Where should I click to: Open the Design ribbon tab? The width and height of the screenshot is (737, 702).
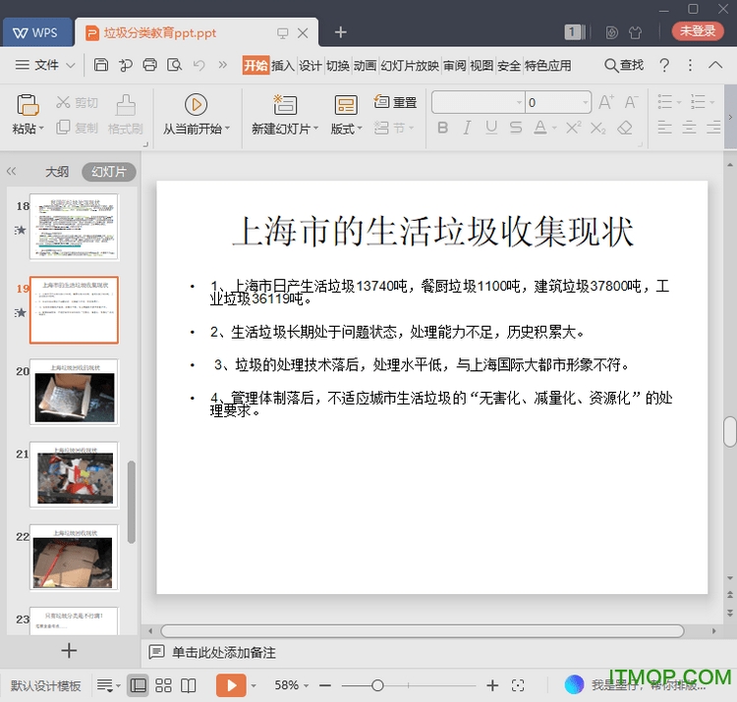(311, 65)
